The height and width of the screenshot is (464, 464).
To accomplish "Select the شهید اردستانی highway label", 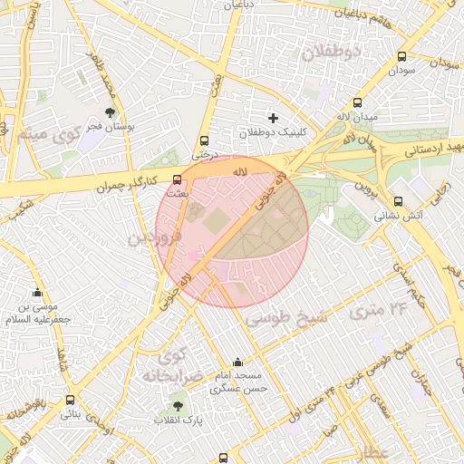I will (x=434, y=149).
